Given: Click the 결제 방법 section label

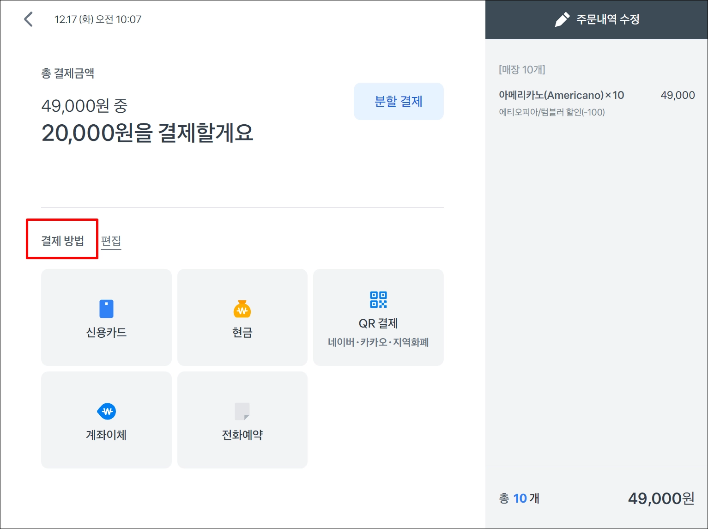Looking at the screenshot, I should [x=62, y=241].
